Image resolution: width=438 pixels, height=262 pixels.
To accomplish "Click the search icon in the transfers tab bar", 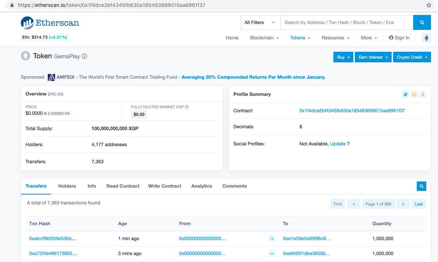I will [x=422, y=186].
